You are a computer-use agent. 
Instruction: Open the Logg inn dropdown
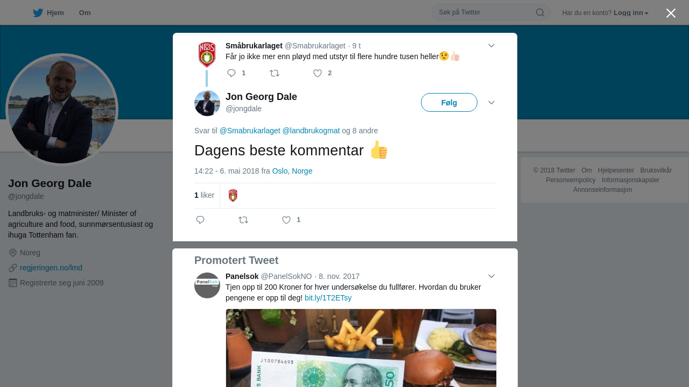coord(631,13)
